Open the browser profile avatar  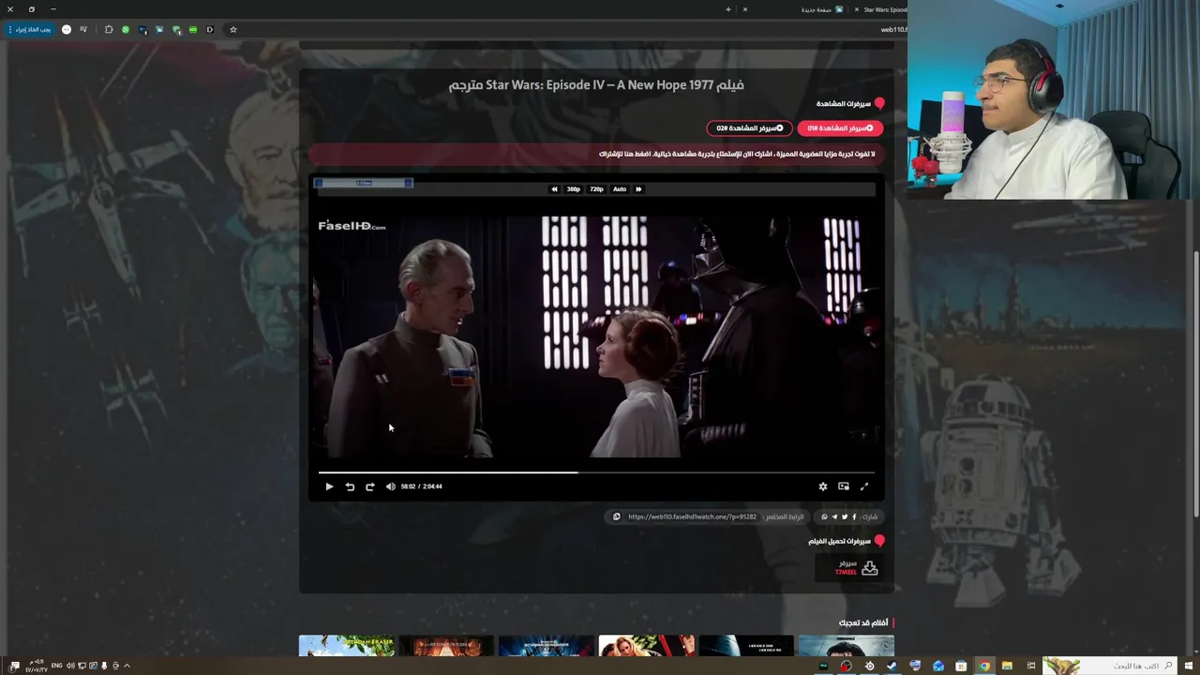click(x=67, y=29)
